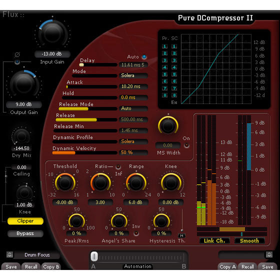The image size is (280, 280).
Task: Toggle sidechain channel 8 in SC column
Action: click(174, 95)
